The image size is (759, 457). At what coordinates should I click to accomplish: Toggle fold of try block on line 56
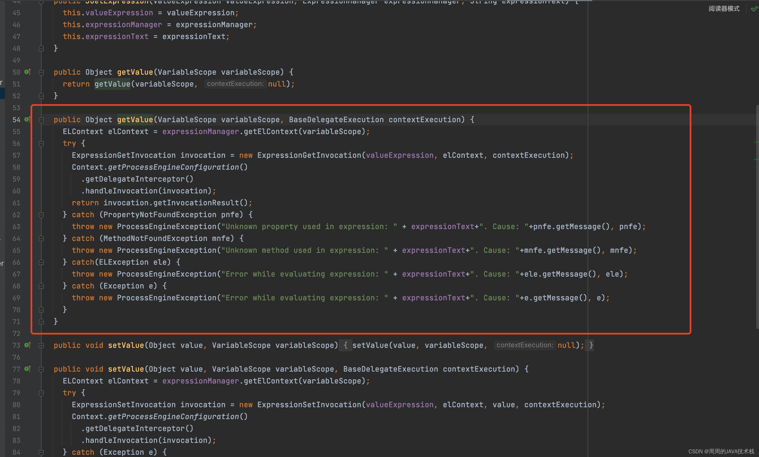click(41, 143)
